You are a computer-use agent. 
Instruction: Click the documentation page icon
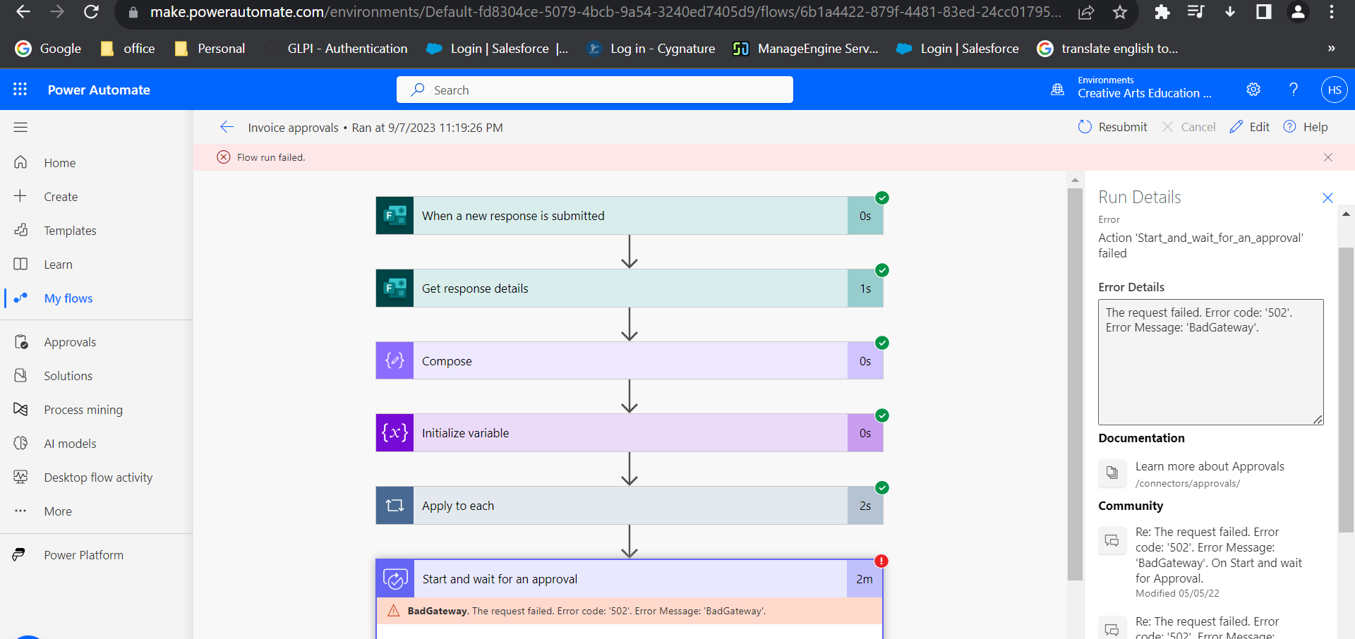(x=1112, y=473)
